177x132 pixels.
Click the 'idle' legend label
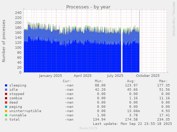14,90
